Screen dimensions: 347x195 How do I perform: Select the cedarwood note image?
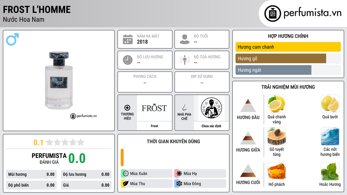click(277, 136)
